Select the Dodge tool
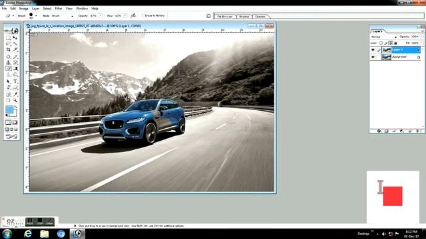 [15, 75]
